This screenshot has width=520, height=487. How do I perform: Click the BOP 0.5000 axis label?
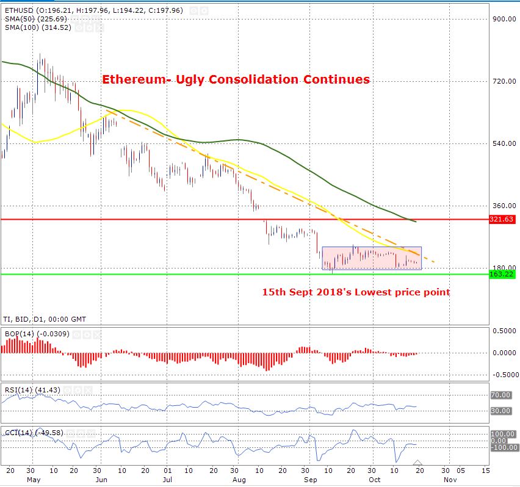[x=504, y=331]
